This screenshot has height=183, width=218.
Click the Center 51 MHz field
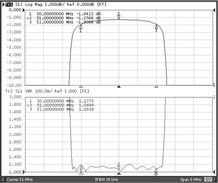click(x=20, y=180)
